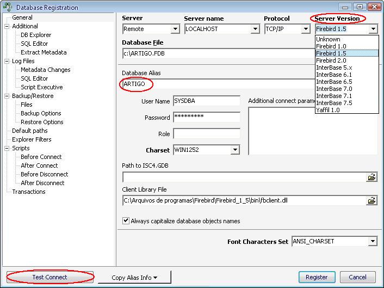This screenshot has height=288, width=384.
Task: Collapse the Log Files tree node
Action: tap(7, 61)
